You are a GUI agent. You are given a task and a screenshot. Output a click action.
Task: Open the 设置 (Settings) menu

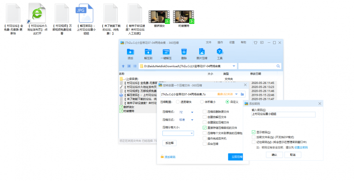point(231,42)
